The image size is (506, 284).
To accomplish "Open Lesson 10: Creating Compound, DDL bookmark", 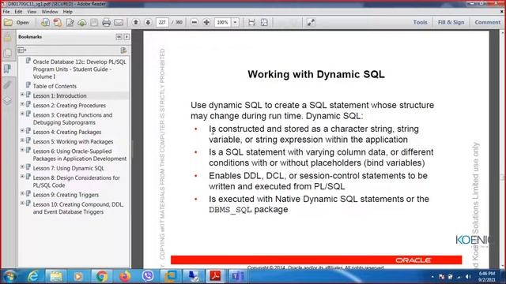I will (x=78, y=208).
